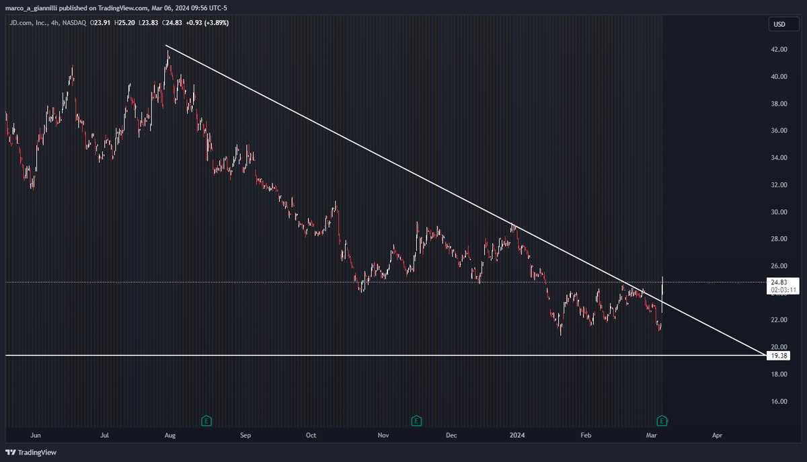
Task: Click the Aug label on time axis
Action: [170, 436]
